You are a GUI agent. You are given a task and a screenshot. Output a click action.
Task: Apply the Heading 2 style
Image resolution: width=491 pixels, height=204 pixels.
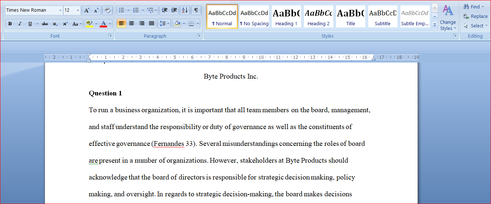[318, 16]
